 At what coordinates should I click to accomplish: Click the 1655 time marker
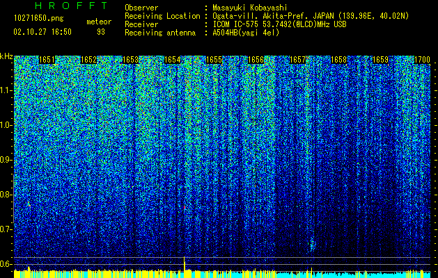tap(214, 60)
